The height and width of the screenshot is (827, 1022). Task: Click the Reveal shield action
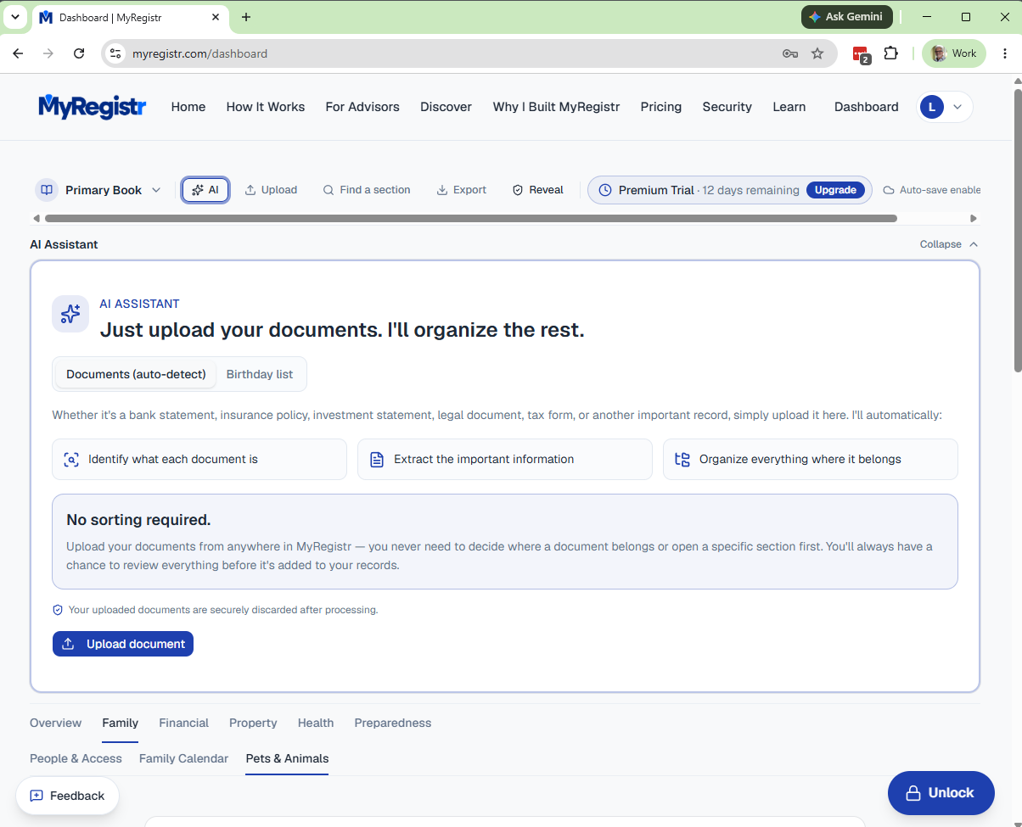538,190
